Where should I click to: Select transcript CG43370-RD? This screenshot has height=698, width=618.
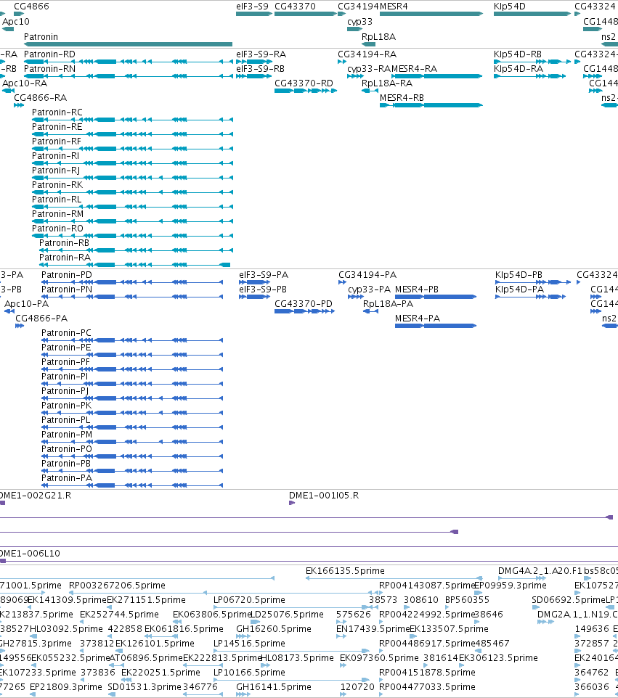point(306,91)
